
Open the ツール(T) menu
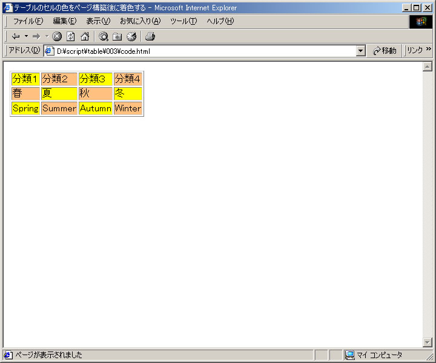pos(183,21)
